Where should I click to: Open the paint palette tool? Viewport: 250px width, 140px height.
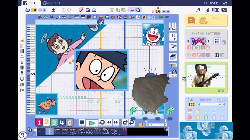[203, 20]
